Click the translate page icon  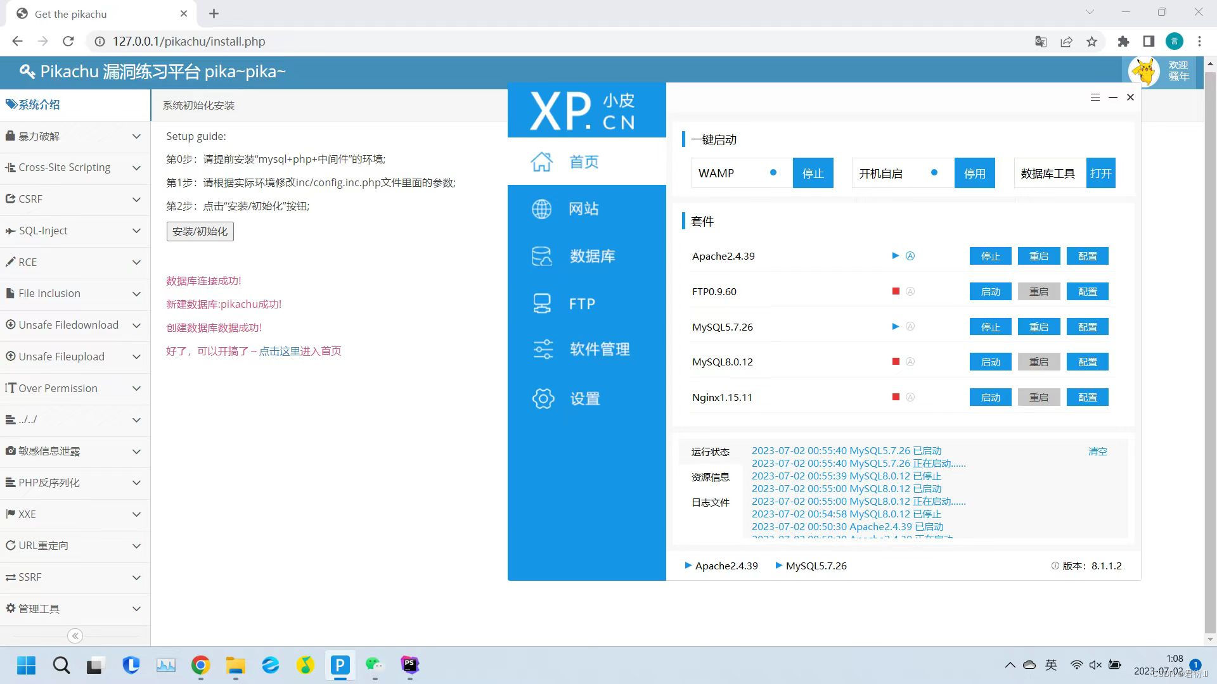click(1041, 42)
